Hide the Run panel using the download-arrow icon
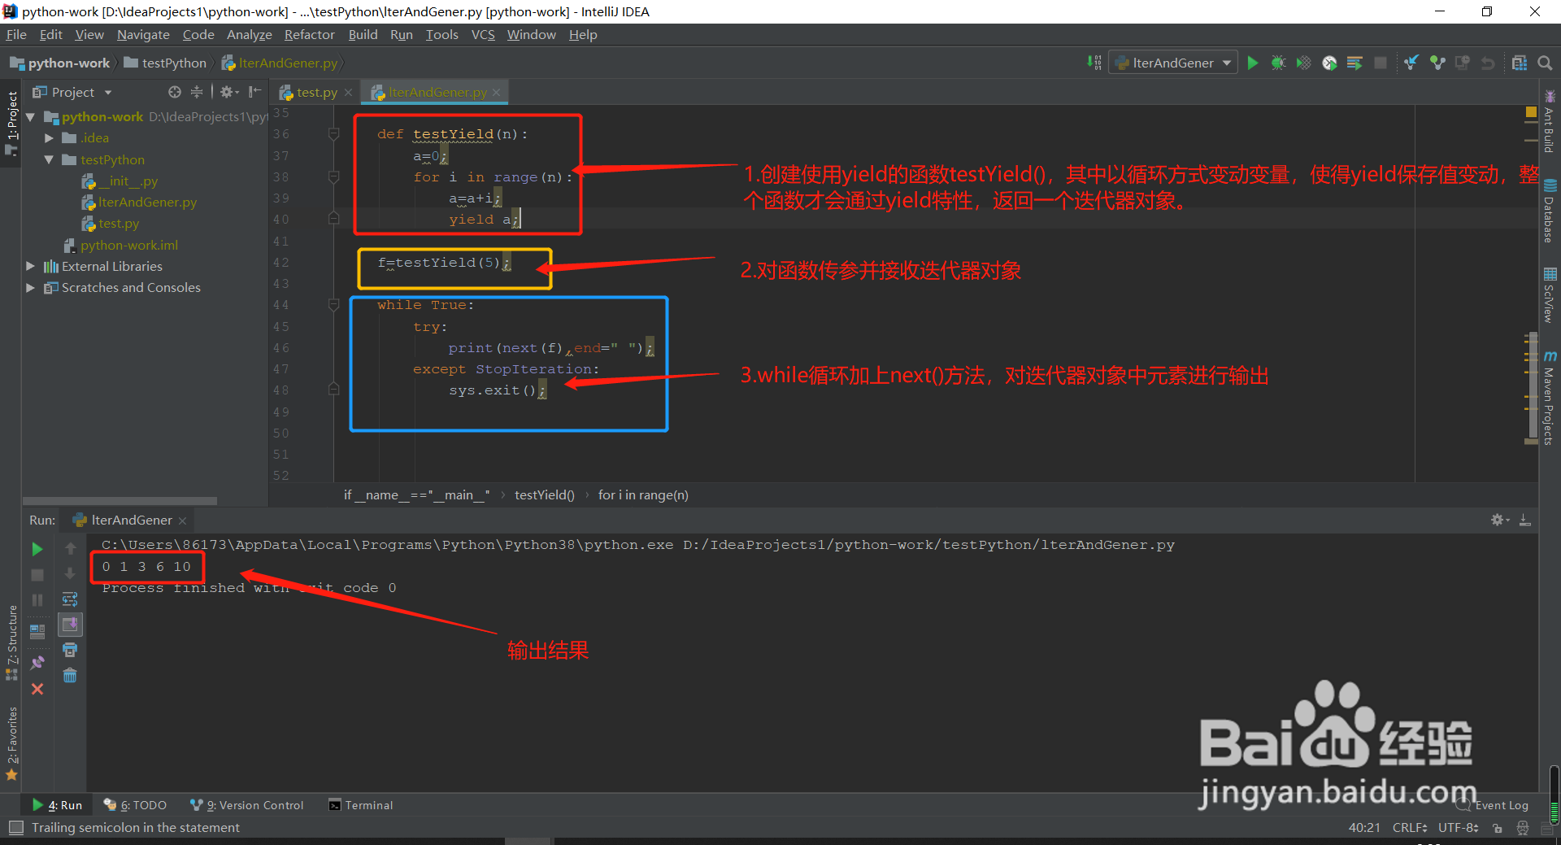Image resolution: width=1561 pixels, height=845 pixels. 1525,520
